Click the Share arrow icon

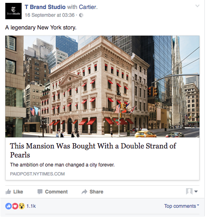(x=84, y=192)
